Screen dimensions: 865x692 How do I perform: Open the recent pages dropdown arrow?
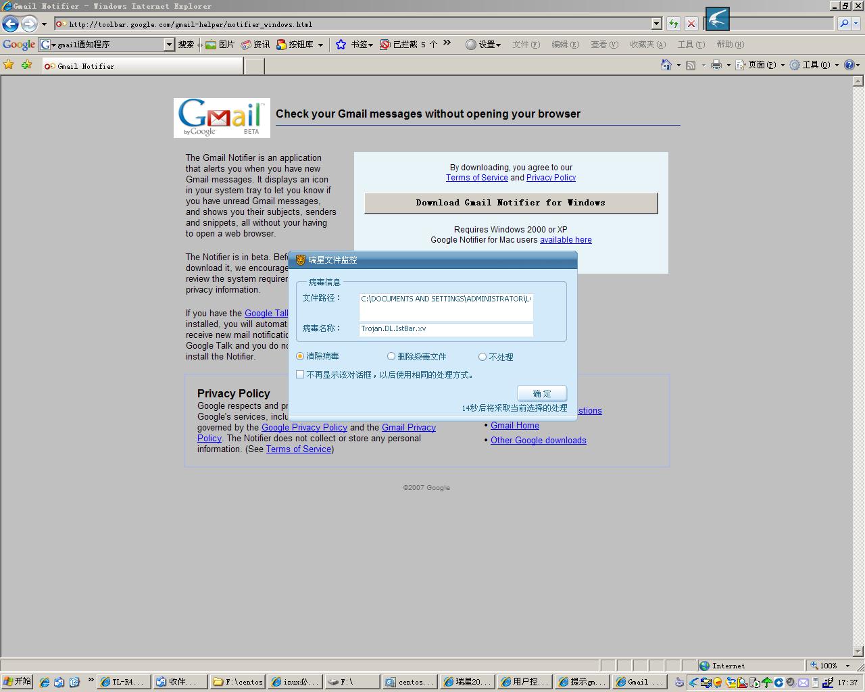coord(45,24)
